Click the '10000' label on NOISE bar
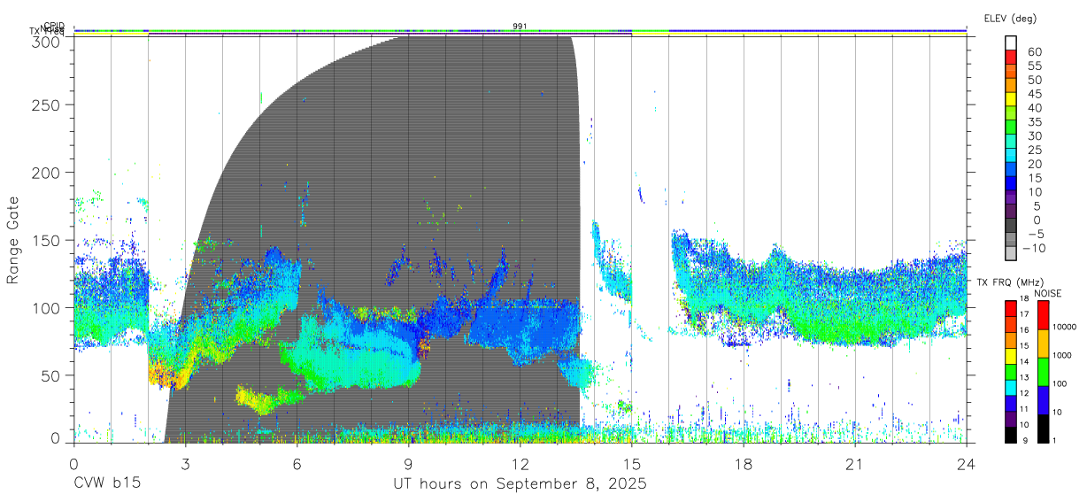Viewport: 1087px width, 502px height. pyautogui.click(x=1066, y=328)
